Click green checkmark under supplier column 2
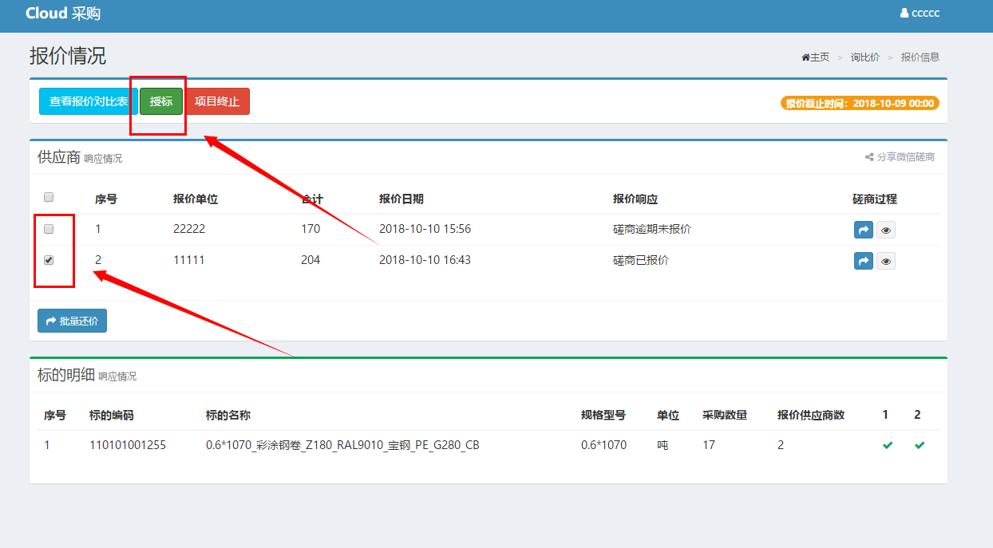The image size is (993, 548). pyautogui.click(x=920, y=445)
